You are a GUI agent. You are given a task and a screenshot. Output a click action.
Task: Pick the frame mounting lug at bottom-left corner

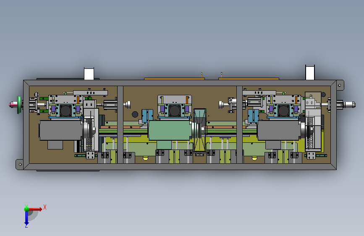click(19, 165)
